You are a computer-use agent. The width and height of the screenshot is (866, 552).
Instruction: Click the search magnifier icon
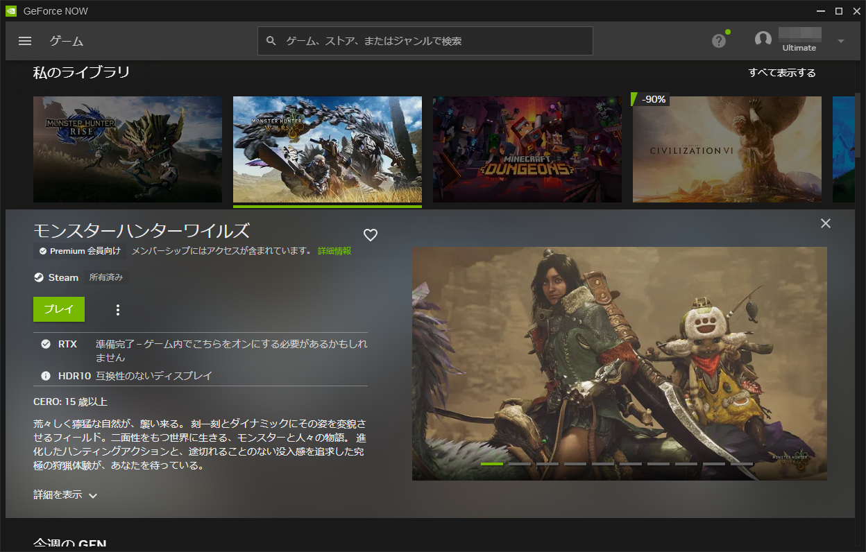tap(271, 41)
